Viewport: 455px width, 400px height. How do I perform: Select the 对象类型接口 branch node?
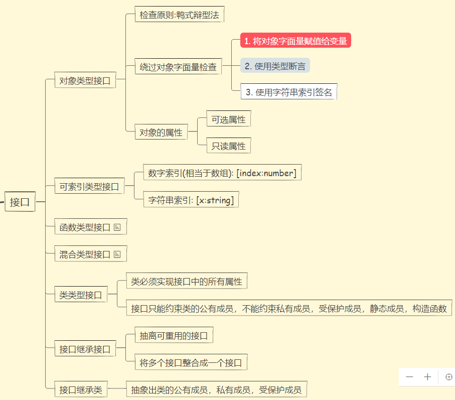tap(85, 79)
